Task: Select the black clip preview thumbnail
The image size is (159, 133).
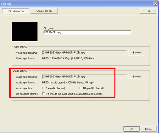Action: (25, 32)
